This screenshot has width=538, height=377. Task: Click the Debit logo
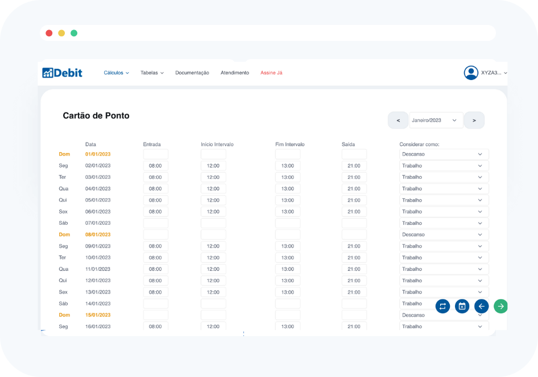(63, 73)
